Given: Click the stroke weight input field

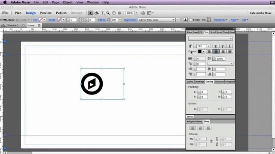Looking at the screenshot, I should pyautogui.click(x=73, y=20).
